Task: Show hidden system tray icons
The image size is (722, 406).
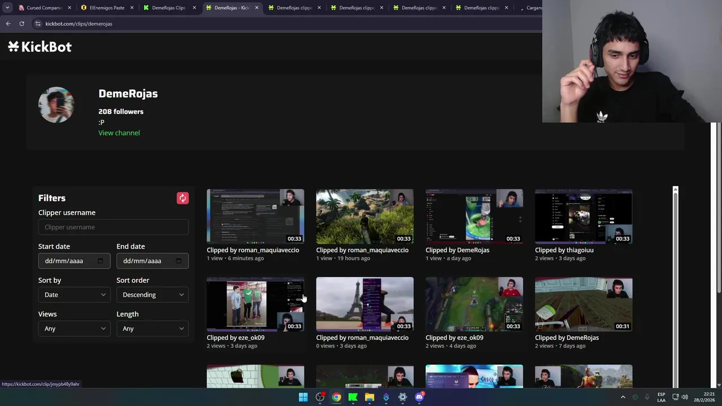Action: [623, 397]
